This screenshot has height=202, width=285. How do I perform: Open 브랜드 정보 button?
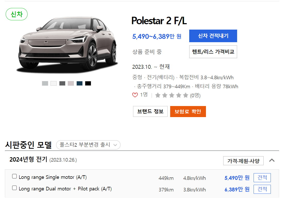click(x=150, y=111)
